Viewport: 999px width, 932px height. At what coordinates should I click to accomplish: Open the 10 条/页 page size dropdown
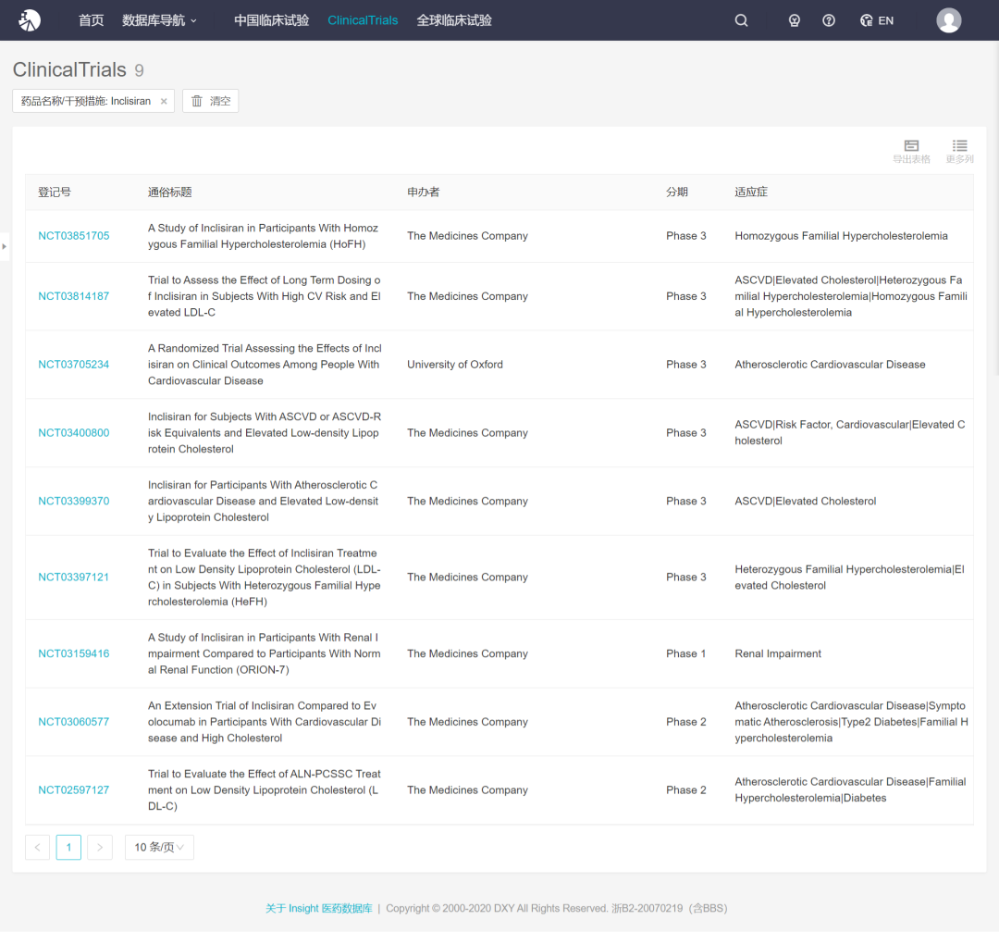159,847
